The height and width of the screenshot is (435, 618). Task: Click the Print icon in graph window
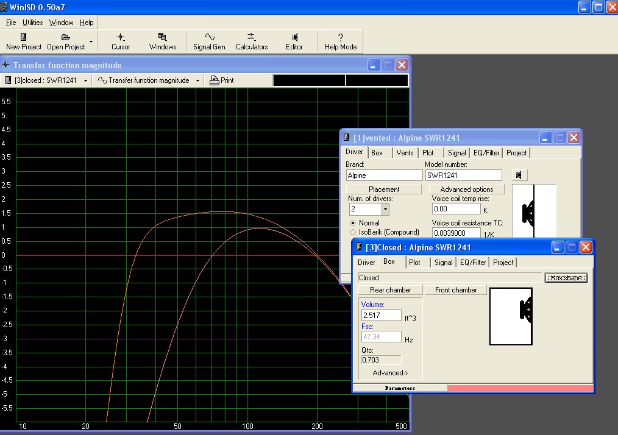point(214,80)
